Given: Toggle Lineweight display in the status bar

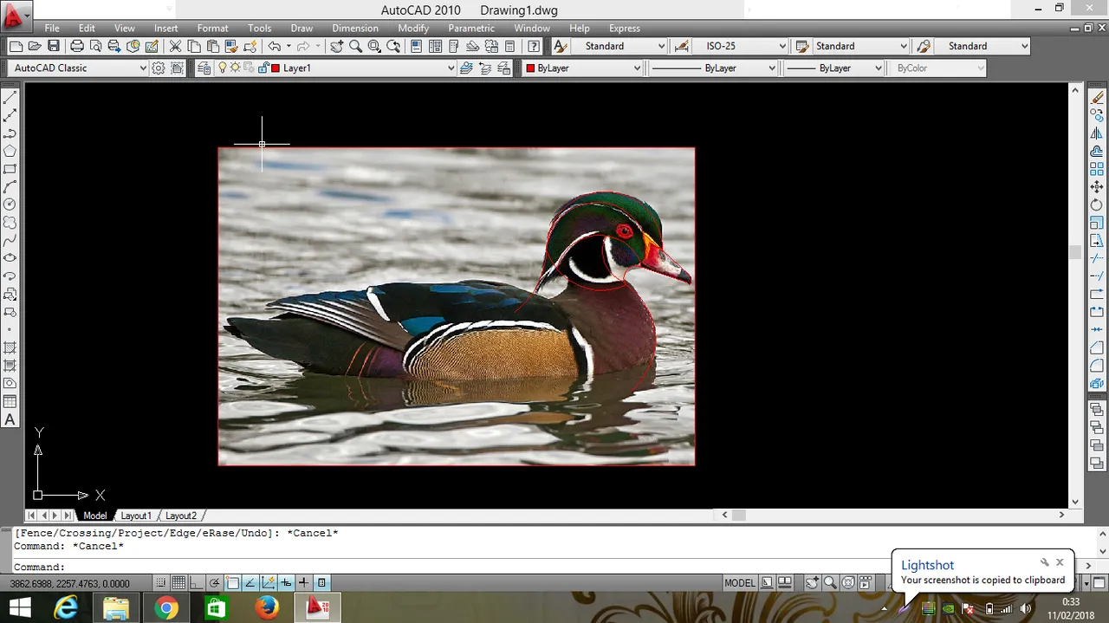Looking at the screenshot, I should pos(304,583).
